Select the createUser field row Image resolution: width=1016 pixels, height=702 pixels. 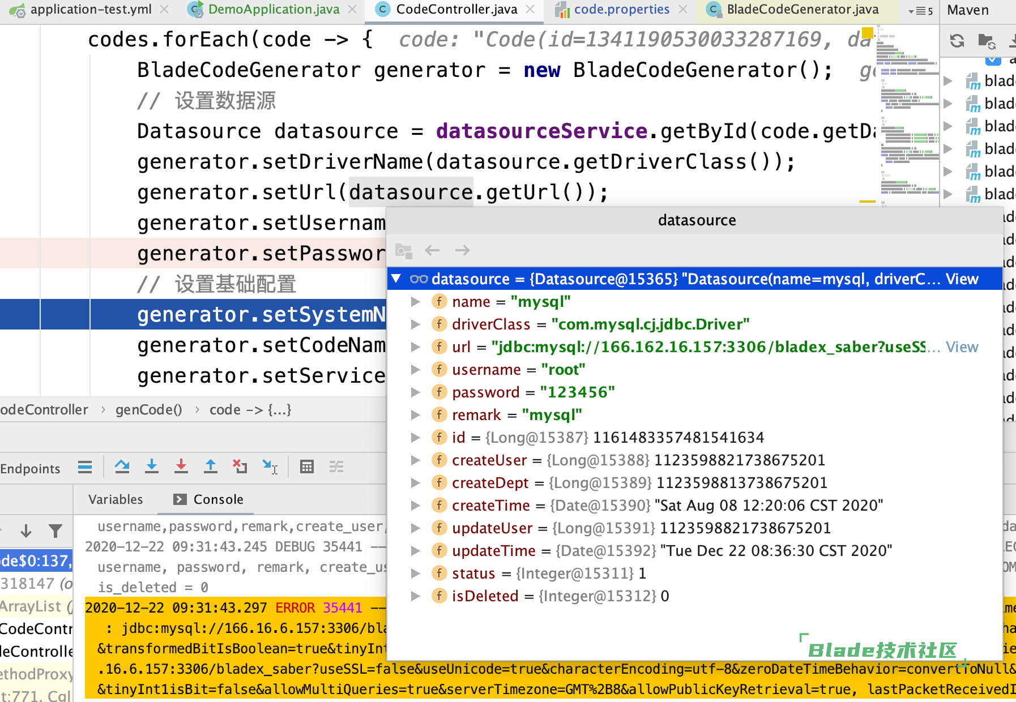(x=694, y=460)
